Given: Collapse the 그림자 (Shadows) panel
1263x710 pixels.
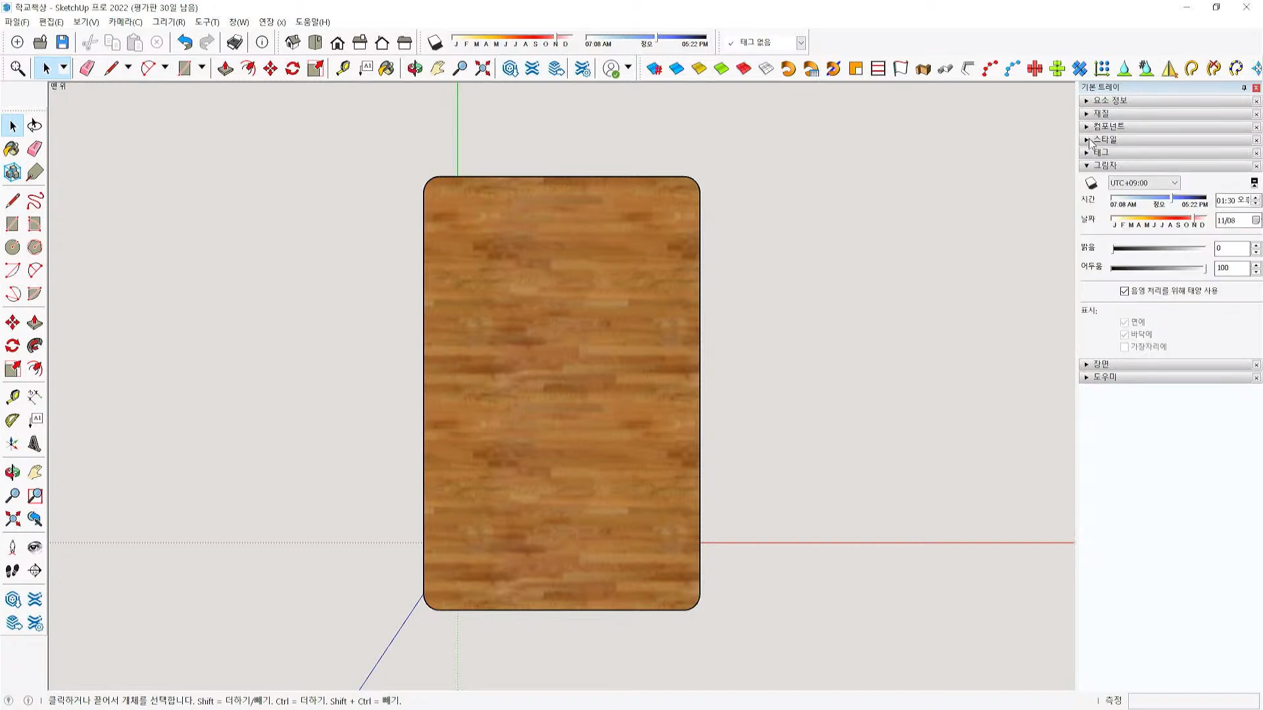Looking at the screenshot, I should (1104, 166).
